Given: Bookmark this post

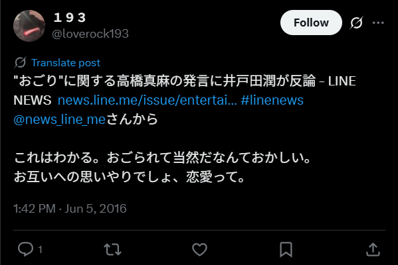Looking at the screenshot, I should (x=286, y=249).
